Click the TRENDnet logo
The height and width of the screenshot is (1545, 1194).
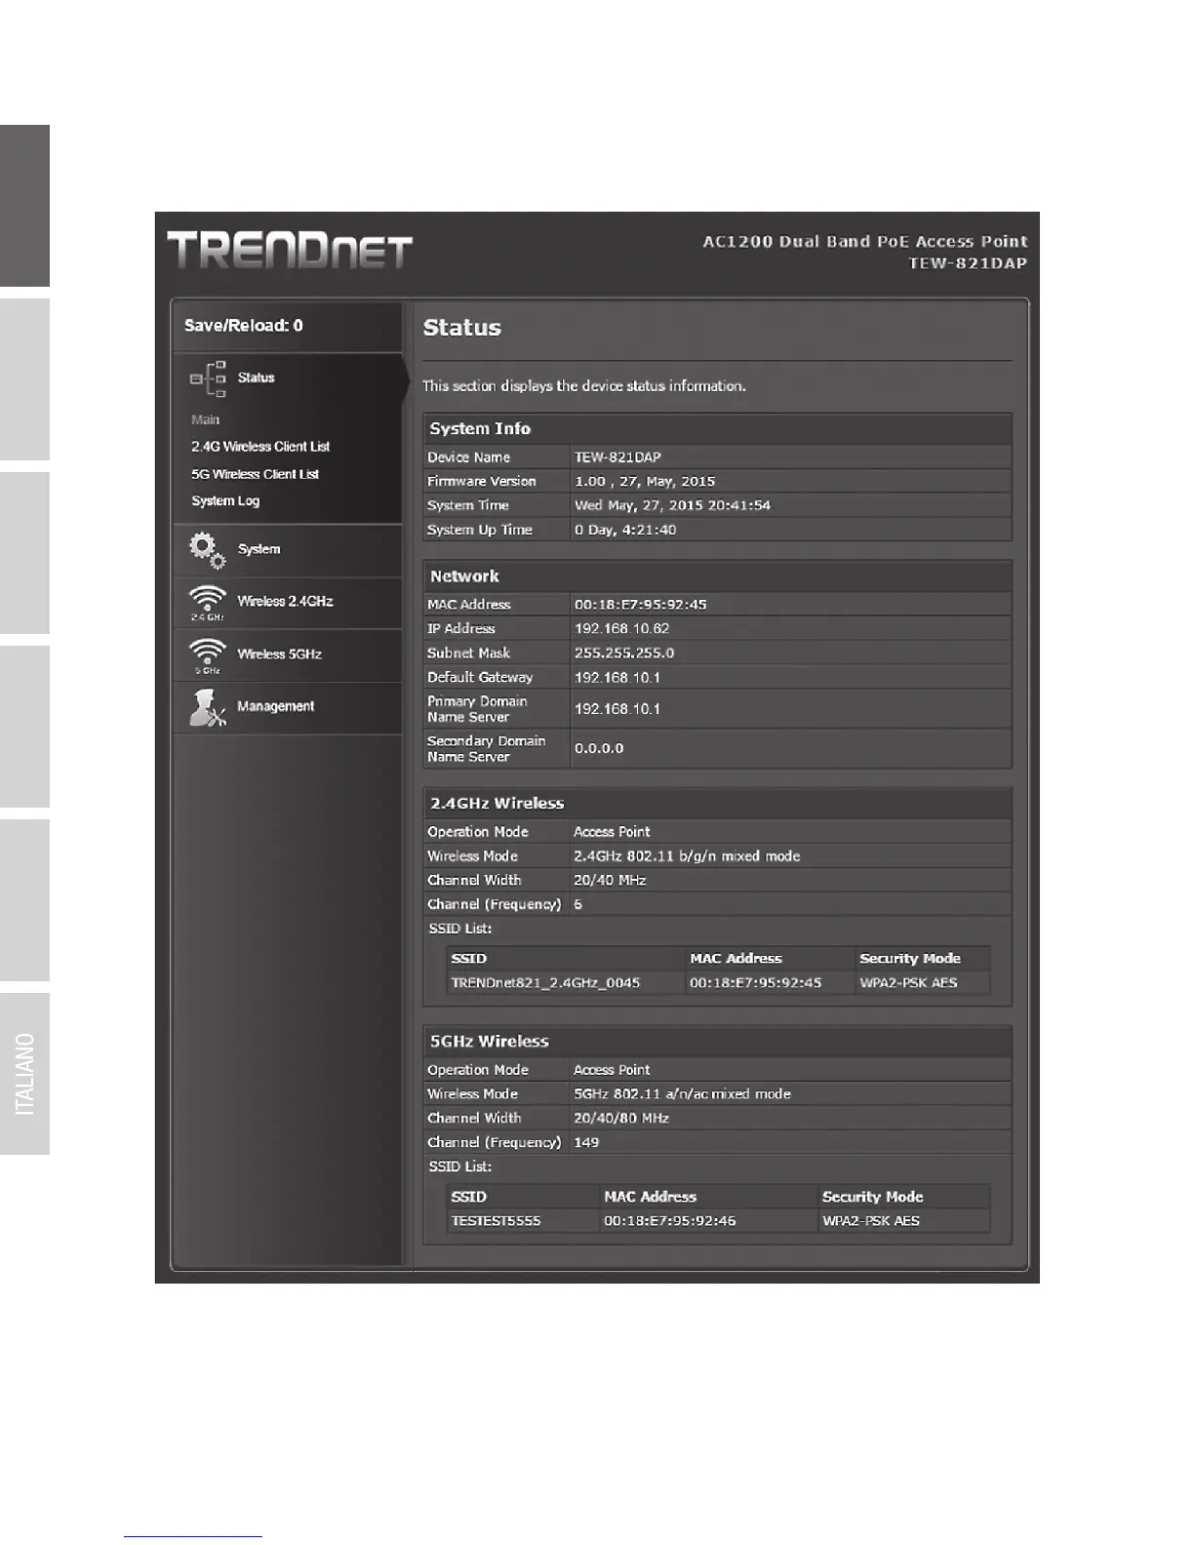click(290, 250)
